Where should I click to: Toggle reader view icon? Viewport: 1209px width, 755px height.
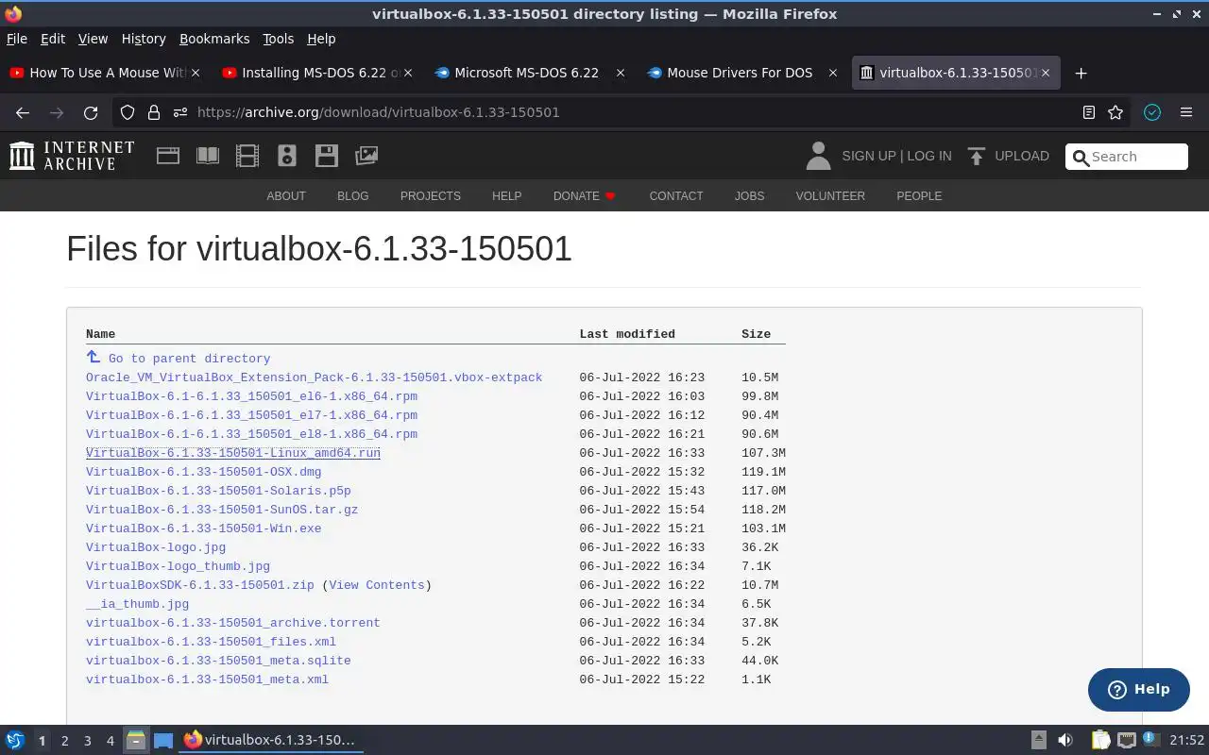(1089, 112)
